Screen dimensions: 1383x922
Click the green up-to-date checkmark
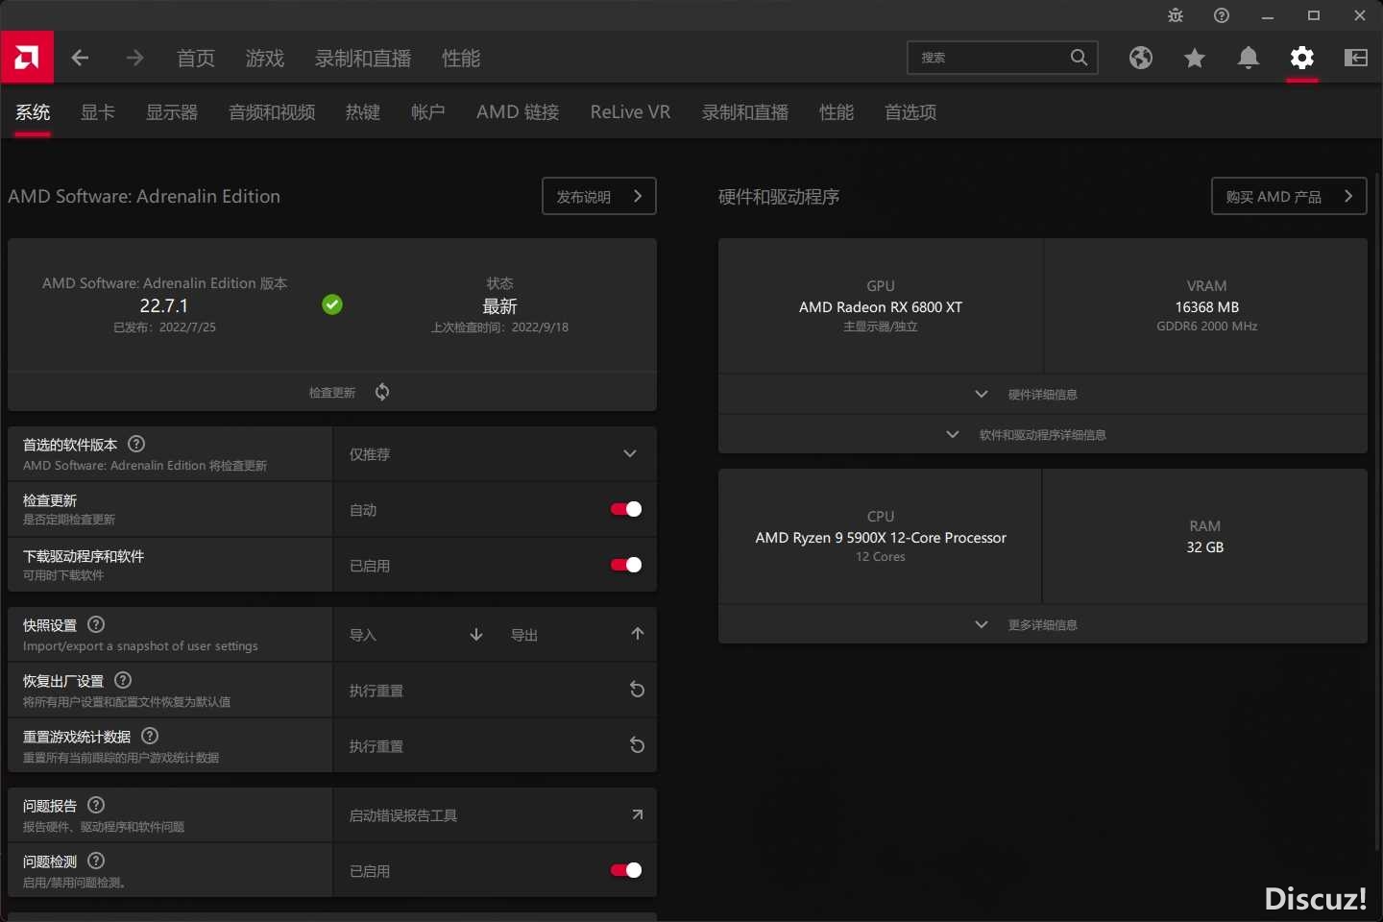click(x=332, y=304)
